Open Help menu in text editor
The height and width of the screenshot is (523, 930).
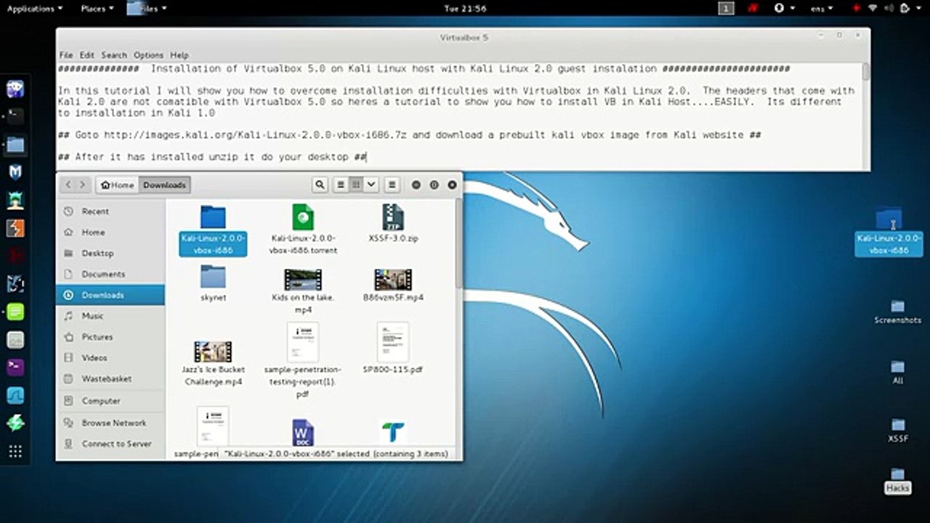click(179, 55)
